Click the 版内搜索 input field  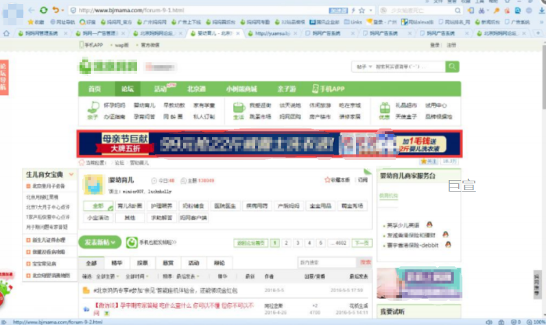[327, 263]
